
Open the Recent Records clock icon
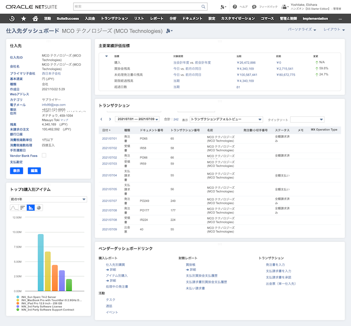coord(12,18)
